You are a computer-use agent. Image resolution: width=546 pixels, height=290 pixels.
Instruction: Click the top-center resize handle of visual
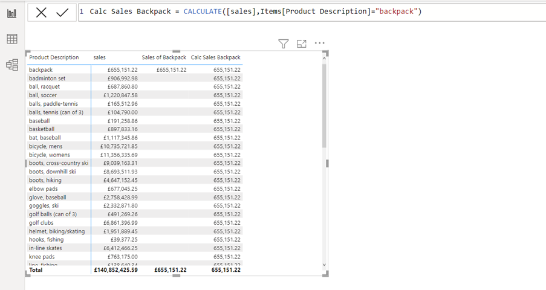177,51
